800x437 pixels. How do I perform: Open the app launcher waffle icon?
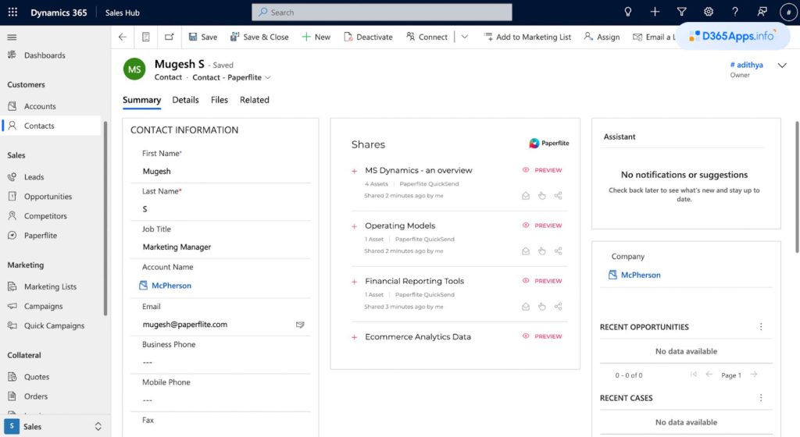(x=12, y=12)
